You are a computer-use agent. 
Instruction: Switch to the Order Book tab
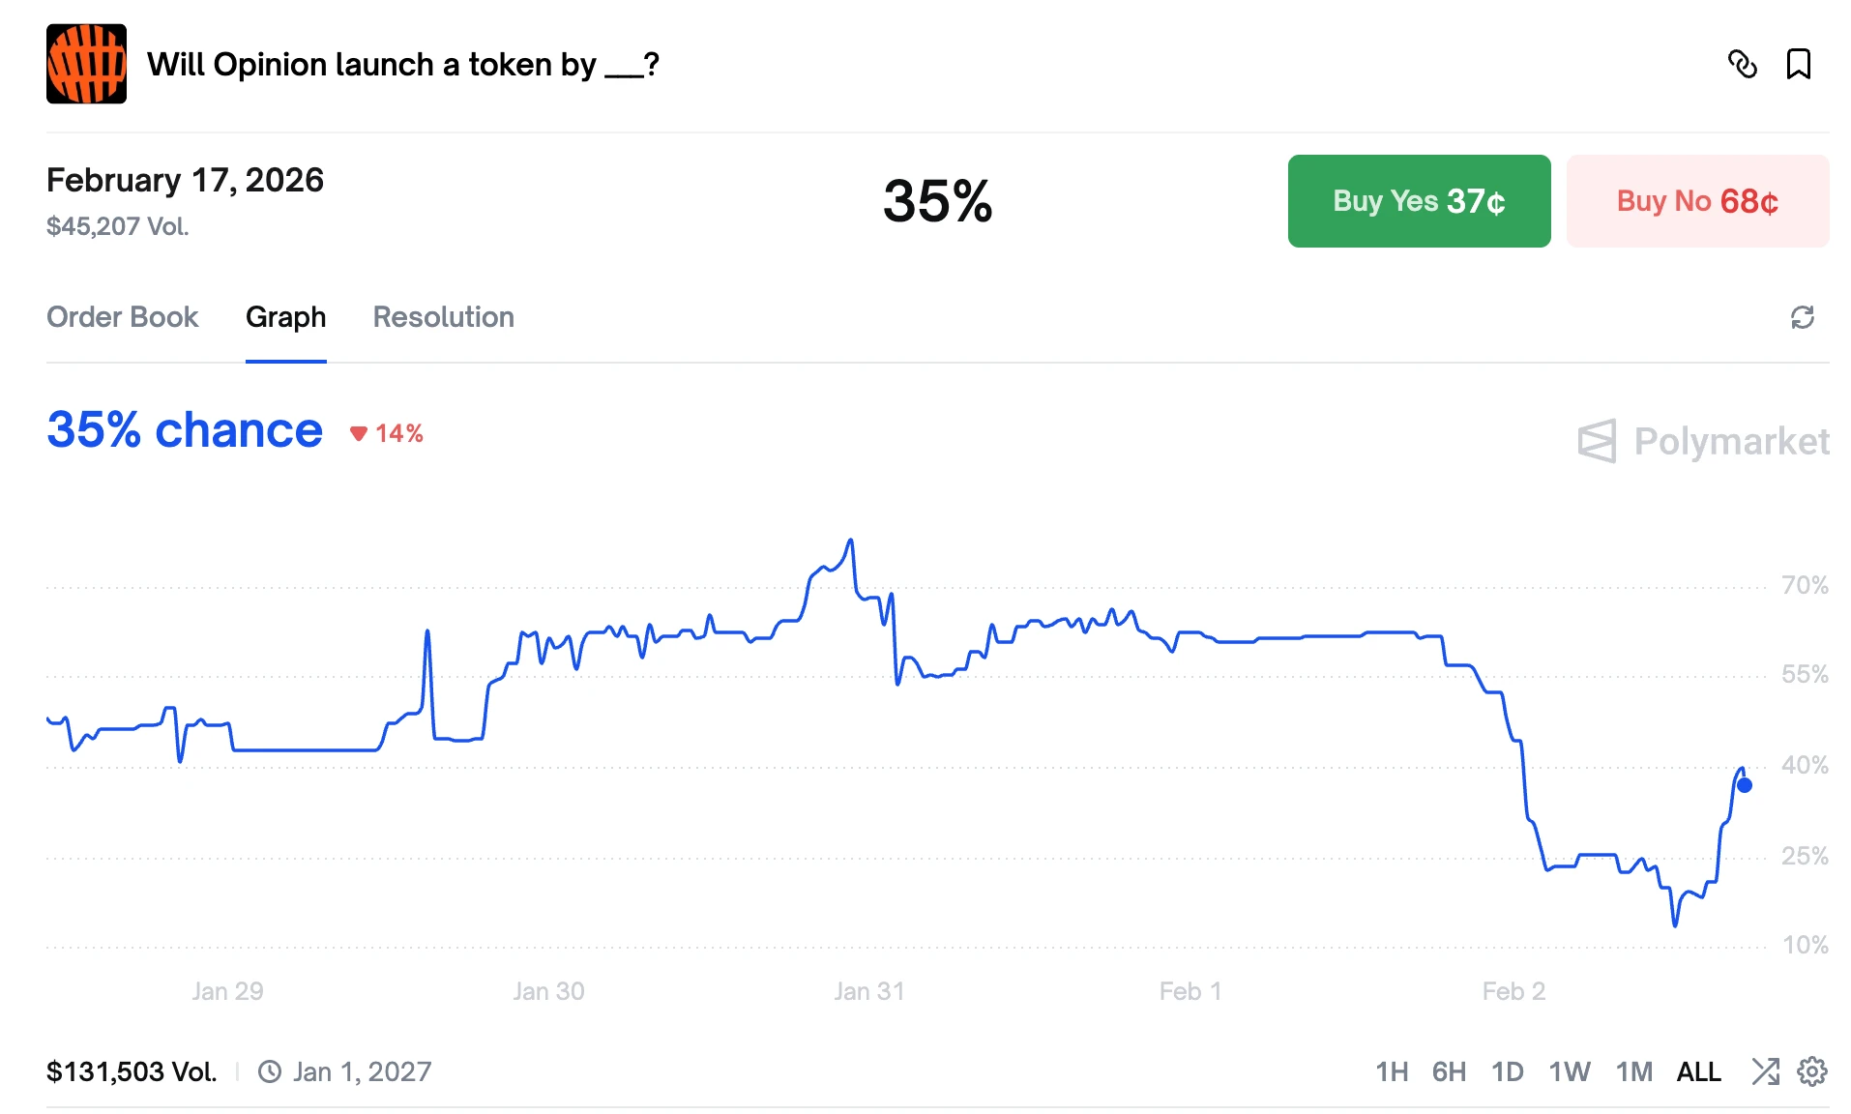(122, 317)
